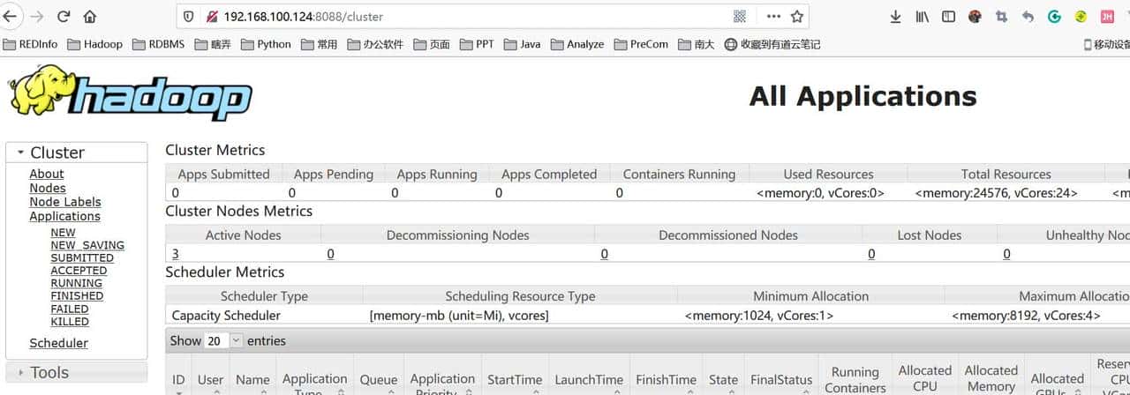Screen dimensions: 1130x395
Task: Filter applications by FAILED state
Action: [x=70, y=309]
